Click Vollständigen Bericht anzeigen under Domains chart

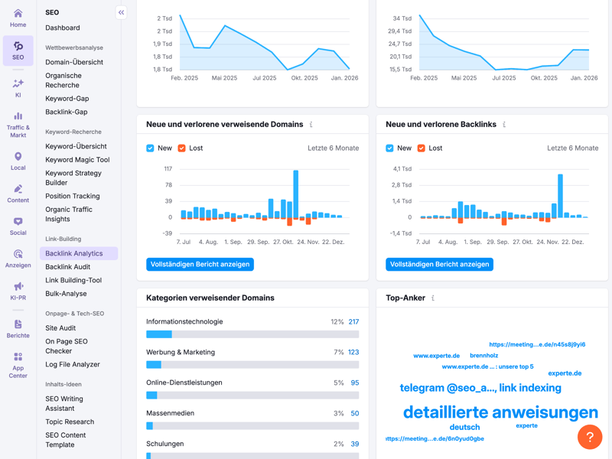(x=200, y=264)
